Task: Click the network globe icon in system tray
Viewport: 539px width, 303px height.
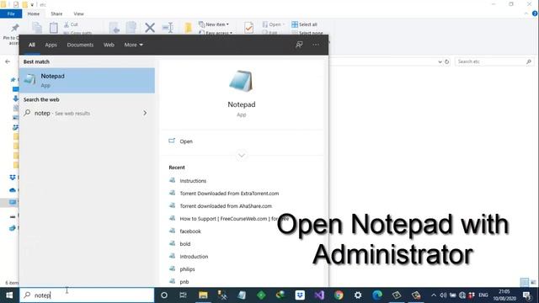Action: click(462, 295)
